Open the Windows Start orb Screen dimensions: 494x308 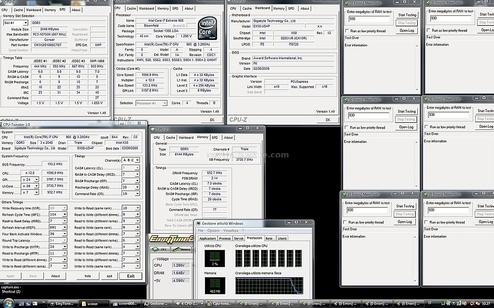[x=9, y=303]
